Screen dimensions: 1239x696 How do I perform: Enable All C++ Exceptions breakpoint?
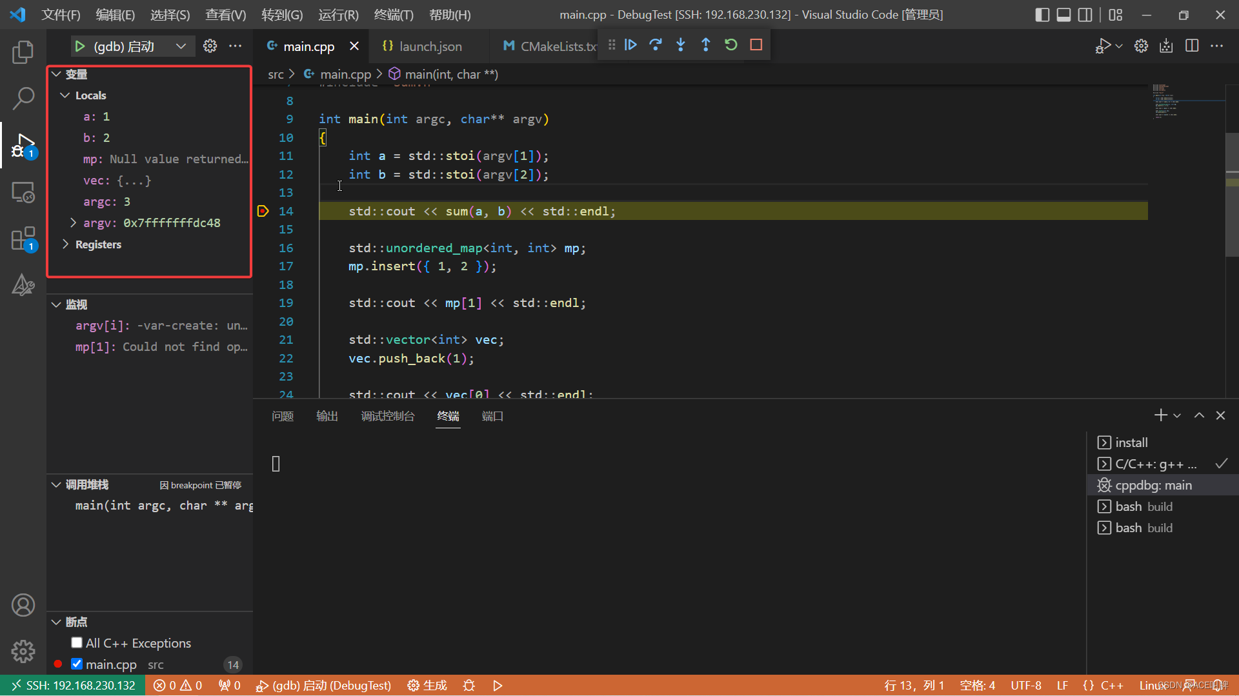pos(77,642)
